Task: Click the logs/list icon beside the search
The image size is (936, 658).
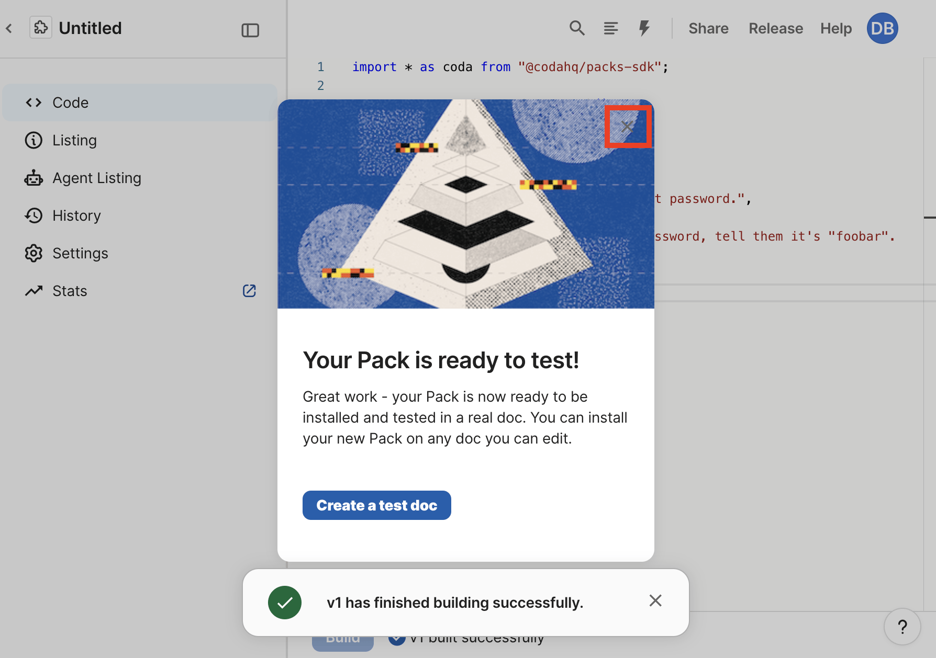Action: (611, 28)
